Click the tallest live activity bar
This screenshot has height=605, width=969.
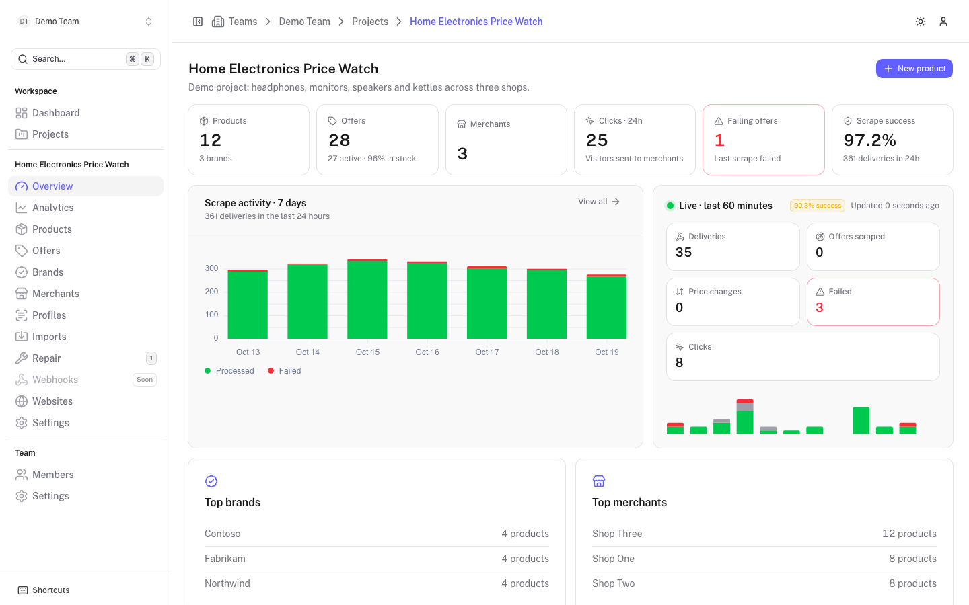745,417
